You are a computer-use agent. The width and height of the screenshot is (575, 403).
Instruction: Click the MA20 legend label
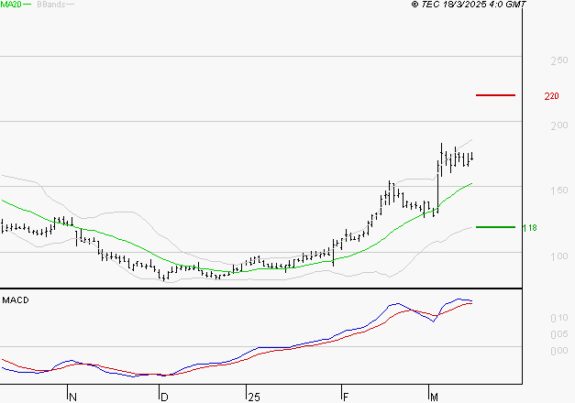tap(12, 5)
